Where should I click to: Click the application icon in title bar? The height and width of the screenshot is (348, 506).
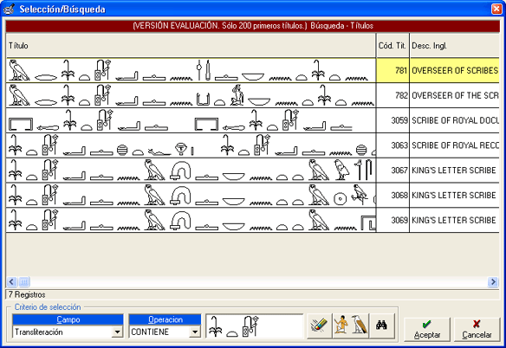pyautogui.click(x=9, y=9)
